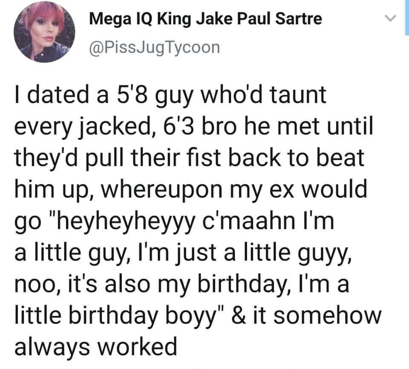This screenshot has width=409, height=369.
Task: Select the display name Mega IQ King Jake Paul Sartre
Action: (x=206, y=18)
